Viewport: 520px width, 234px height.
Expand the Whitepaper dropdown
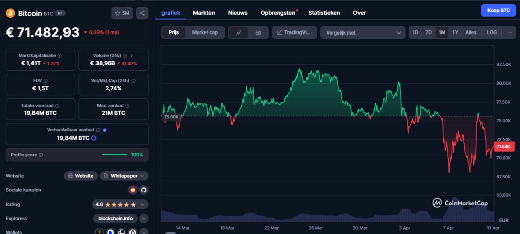point(124,176)
